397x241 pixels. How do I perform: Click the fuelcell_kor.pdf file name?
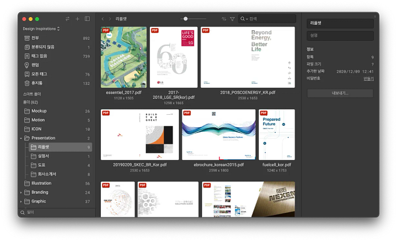coord(277,164)
